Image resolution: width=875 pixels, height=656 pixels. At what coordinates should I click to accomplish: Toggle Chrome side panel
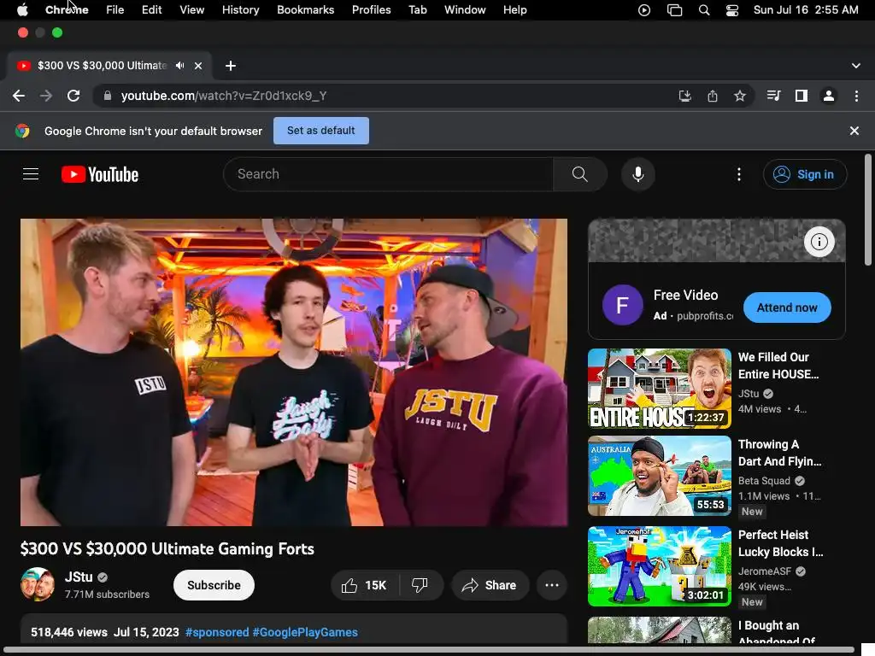click(802, 96)
